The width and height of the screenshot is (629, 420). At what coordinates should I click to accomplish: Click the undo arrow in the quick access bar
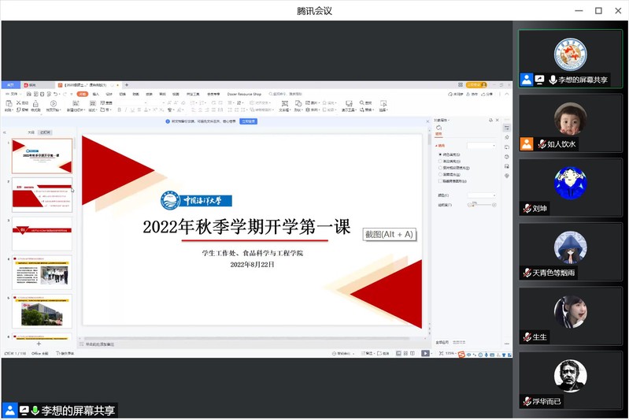coord(56,94)
